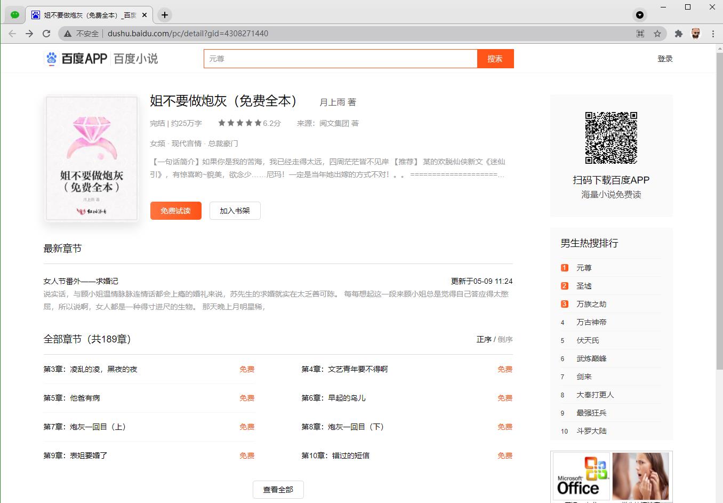
Task: Open 第9章：表姐要婚了
Action: click(x=75, y=456)
